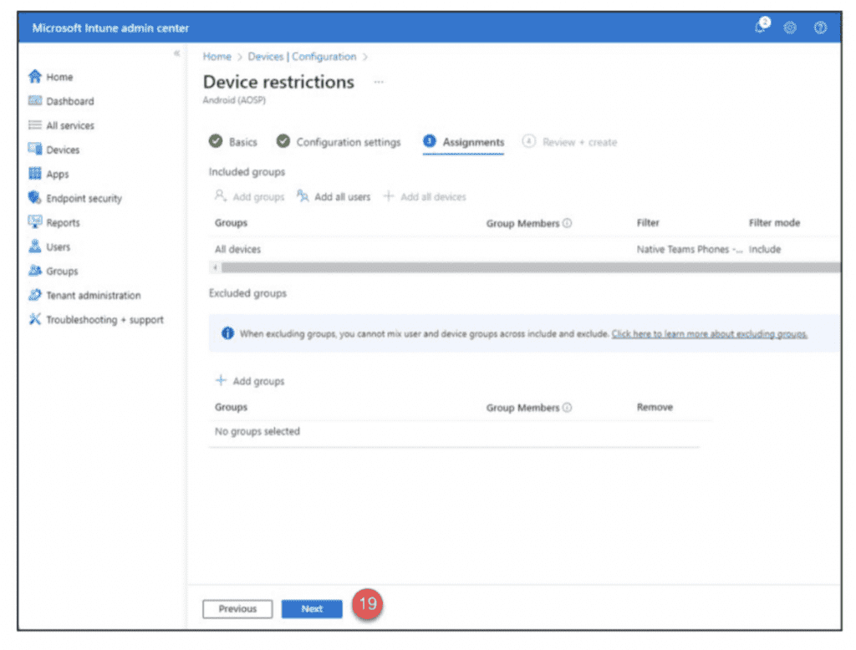Screen dimensions: 856x650
Task: Open learn more about excluding groups link
Action: [709, 333]
